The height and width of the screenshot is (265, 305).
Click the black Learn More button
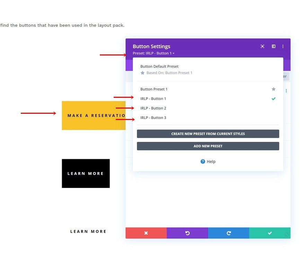86,173
